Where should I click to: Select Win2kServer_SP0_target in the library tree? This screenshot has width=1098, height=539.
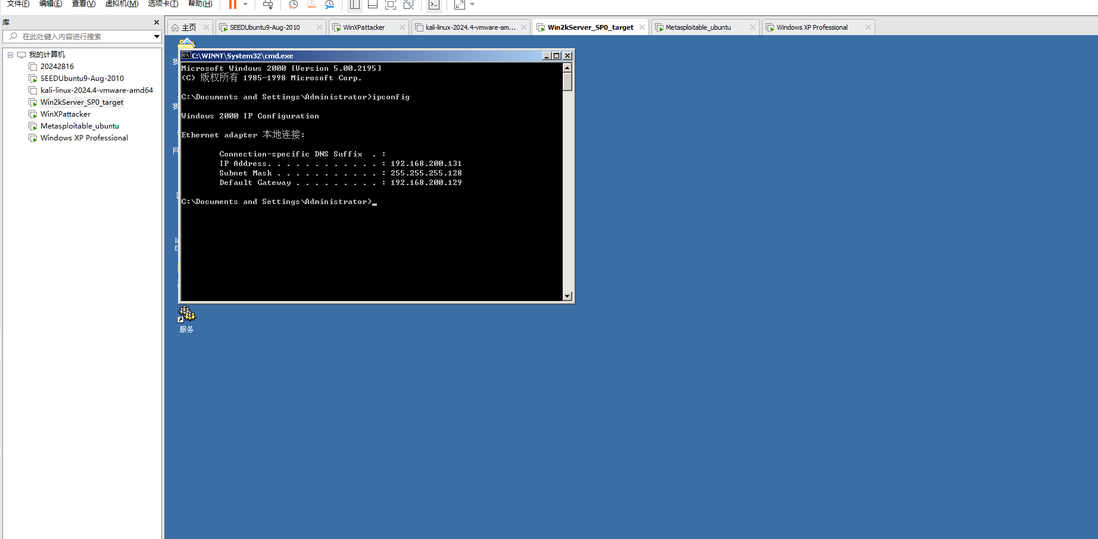[82, 102]
